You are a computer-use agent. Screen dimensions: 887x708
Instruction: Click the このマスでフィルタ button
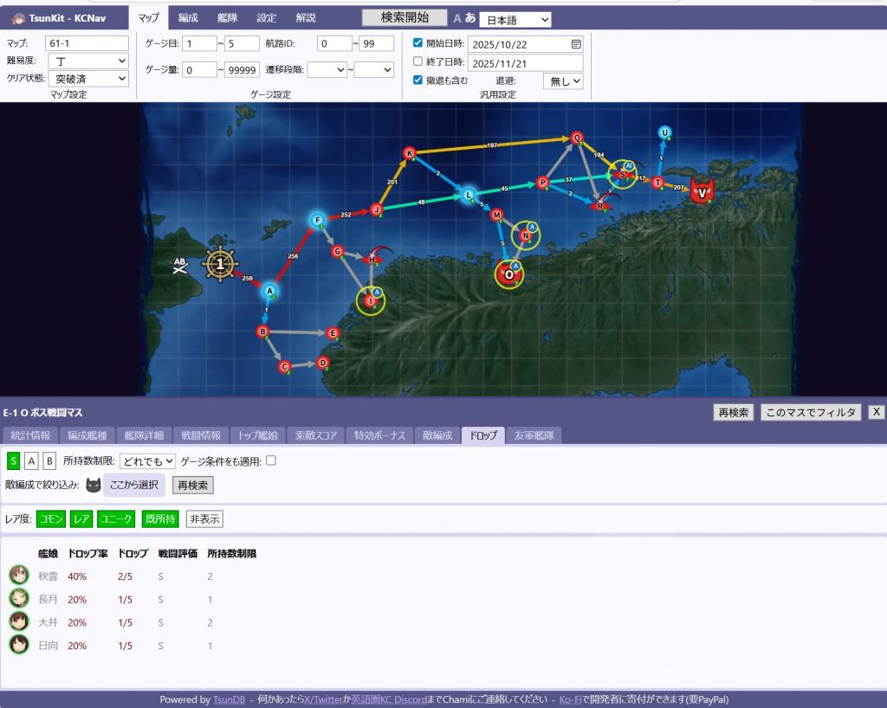(x=811, y=413)
